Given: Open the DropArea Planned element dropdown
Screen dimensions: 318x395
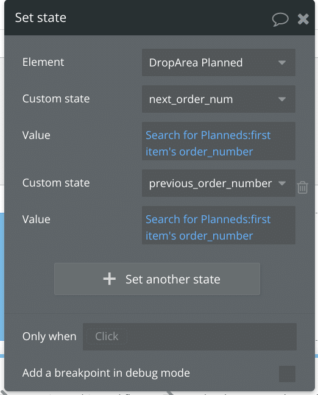Looking at the screenshot, I should point(219,62).
